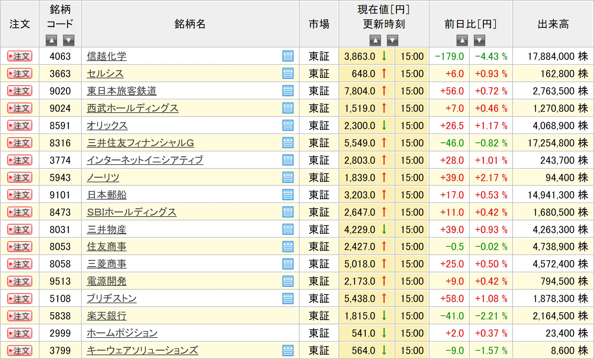Open calendar icon for 西武ホールディングス
Image resolution: width=594 pixels, height=359 pixels.
tap(288, 108)
